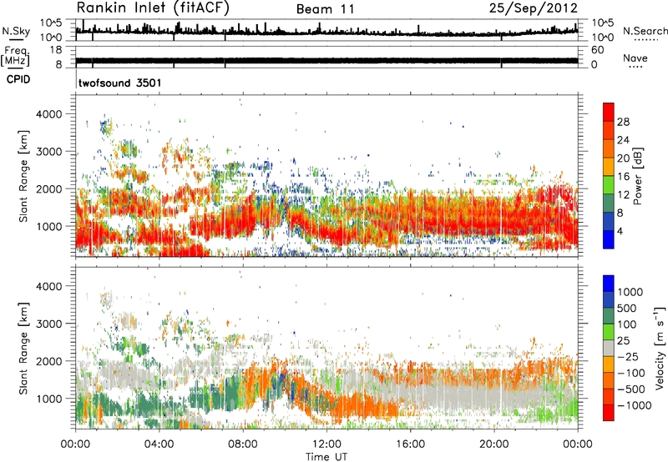This screenshot has height=462, width=668.
Task: Click the 'N.Sky' axis label
Action: (x=16, y=32)
